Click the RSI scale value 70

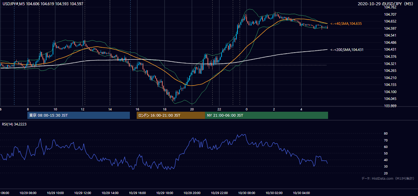(386, 140)
